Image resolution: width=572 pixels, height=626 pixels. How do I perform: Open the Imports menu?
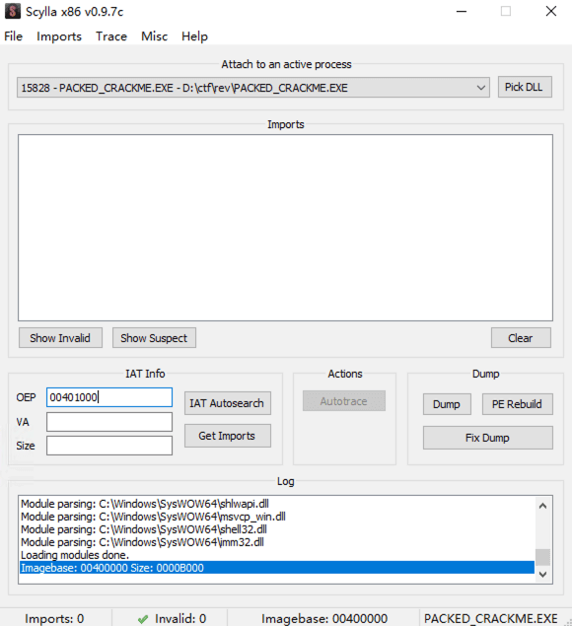(x=59, y=36)
